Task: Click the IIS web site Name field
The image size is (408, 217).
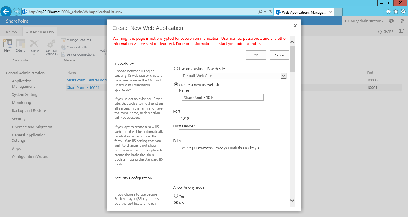Action: [223, 97]
